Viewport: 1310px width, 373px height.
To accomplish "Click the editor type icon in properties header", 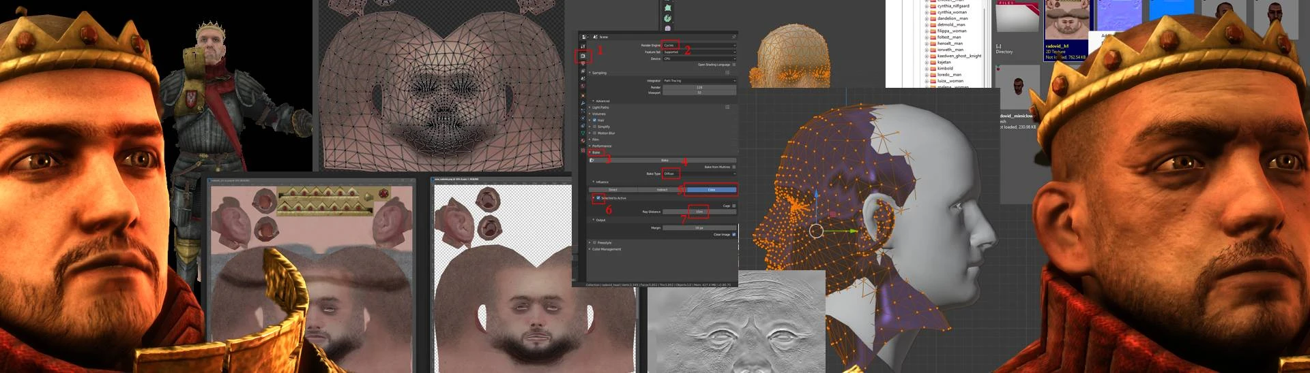I will point(584,37).
